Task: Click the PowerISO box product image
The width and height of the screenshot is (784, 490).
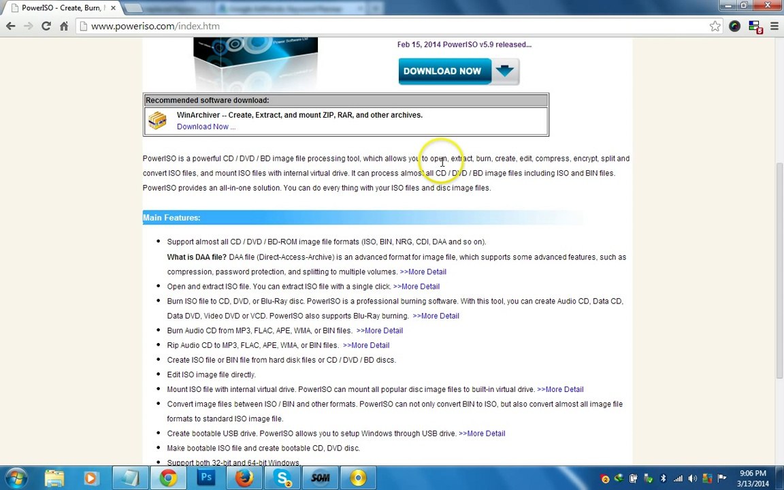Action: tap(255, 64)
